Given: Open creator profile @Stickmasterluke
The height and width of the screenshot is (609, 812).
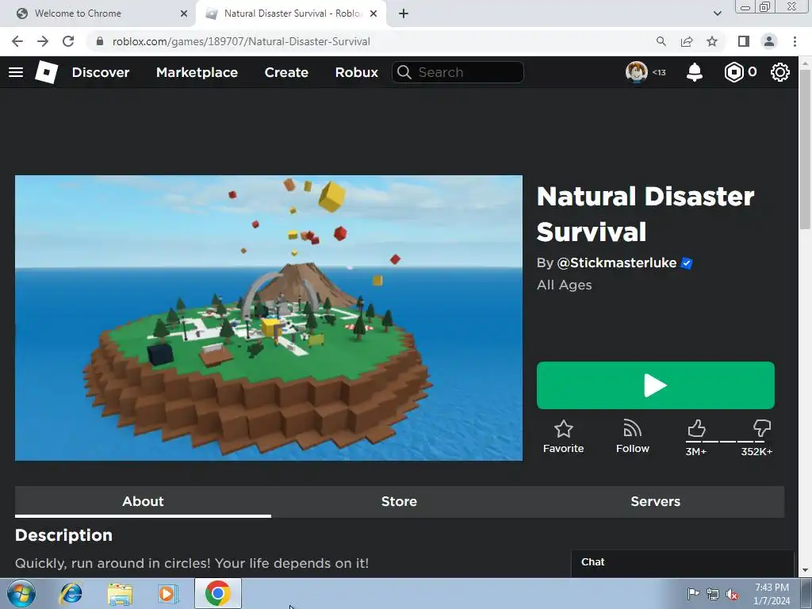Looking at the screenshot, I should point(616,263).
